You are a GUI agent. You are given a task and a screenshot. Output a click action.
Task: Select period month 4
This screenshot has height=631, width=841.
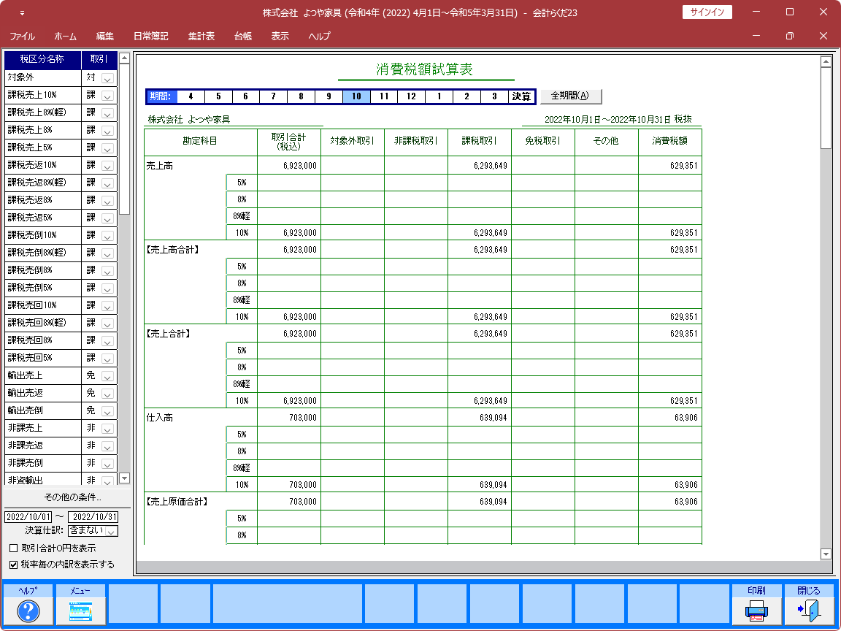pyautogui.click(x=191, y=96)
